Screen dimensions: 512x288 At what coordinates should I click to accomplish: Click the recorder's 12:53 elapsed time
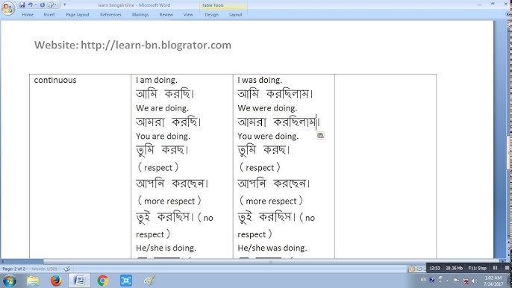click(x=434, y=268)
